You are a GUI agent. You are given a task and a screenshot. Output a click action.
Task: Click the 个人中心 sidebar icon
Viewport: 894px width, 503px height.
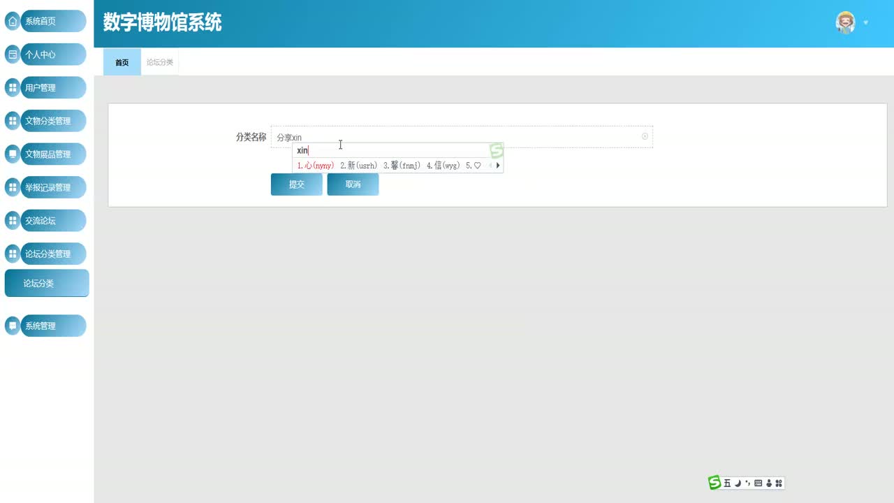pos(12,54)
